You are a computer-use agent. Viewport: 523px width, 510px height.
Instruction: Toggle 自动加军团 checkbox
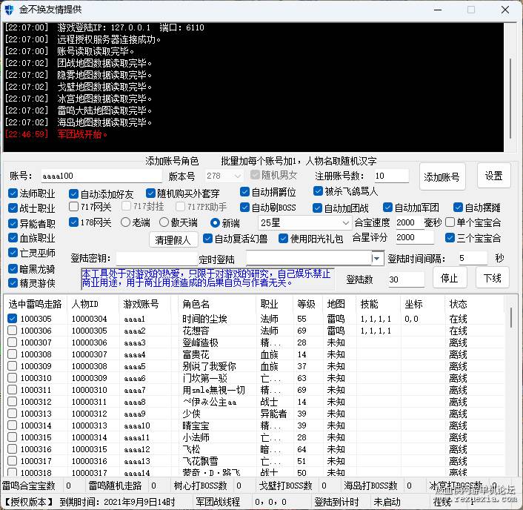coord(387,208)
